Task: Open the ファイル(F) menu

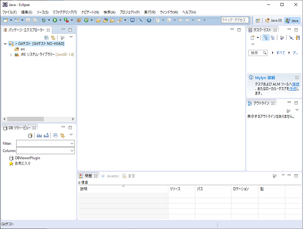Action: tap(9, 12)
